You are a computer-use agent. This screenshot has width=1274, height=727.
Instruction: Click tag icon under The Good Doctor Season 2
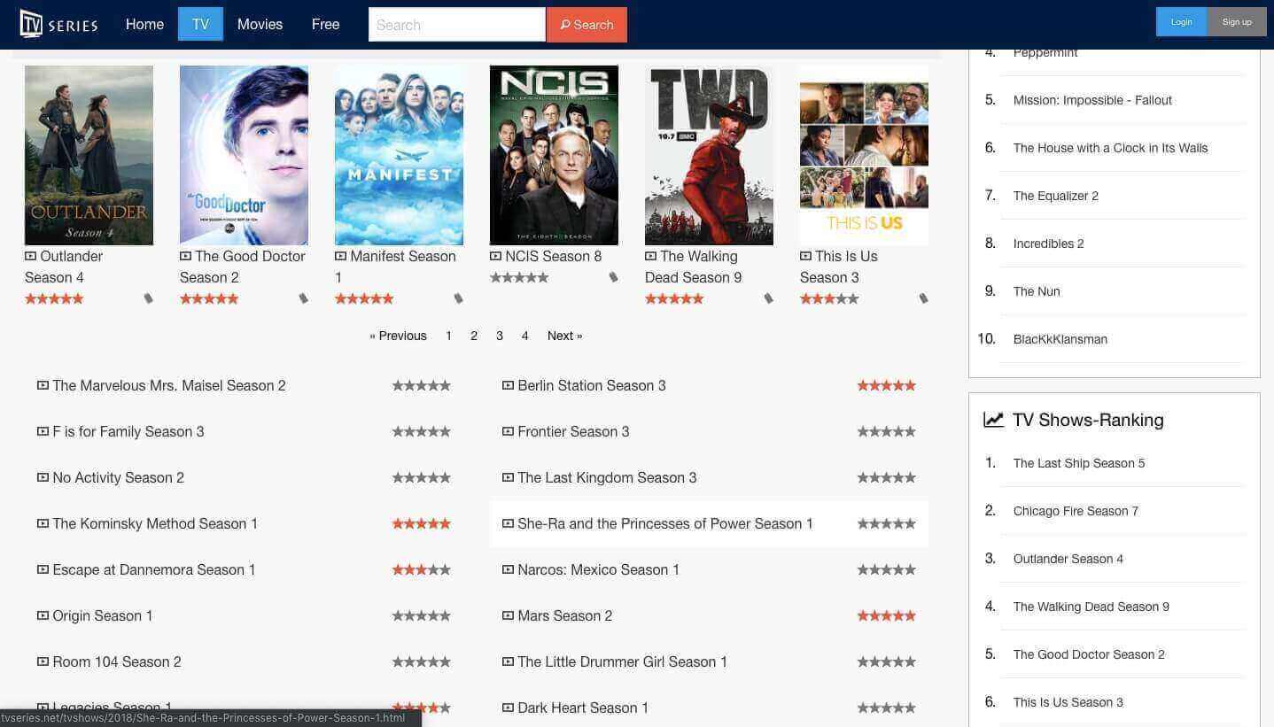tap(303, 298)
